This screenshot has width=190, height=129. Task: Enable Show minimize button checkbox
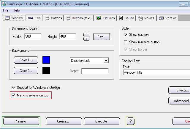tap(126, 42)
